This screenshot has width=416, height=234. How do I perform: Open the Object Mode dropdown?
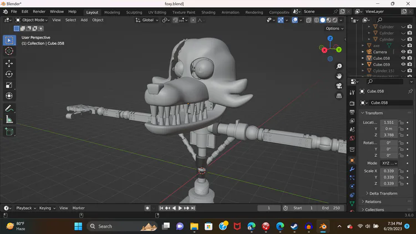tap(32, 20)
